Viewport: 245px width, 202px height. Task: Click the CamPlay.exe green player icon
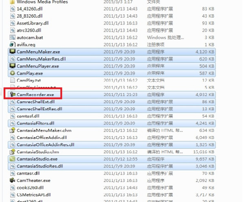[13, 73]
